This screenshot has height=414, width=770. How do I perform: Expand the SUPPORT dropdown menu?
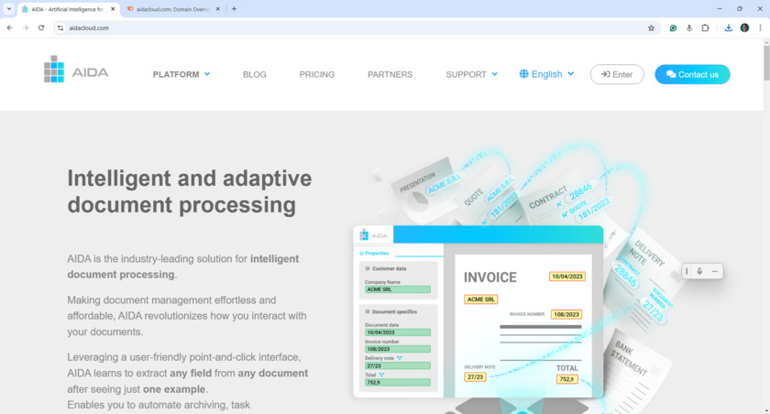click(471, 74)
